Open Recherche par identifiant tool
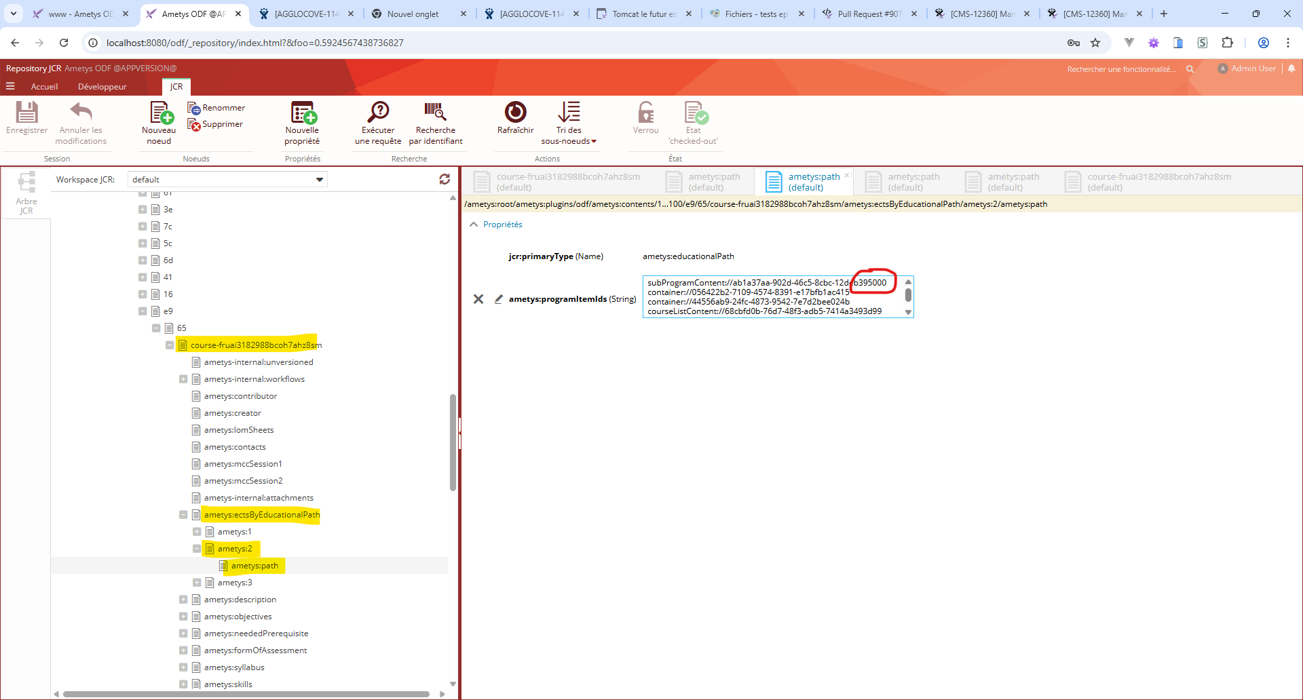 [x=435, y=113]
